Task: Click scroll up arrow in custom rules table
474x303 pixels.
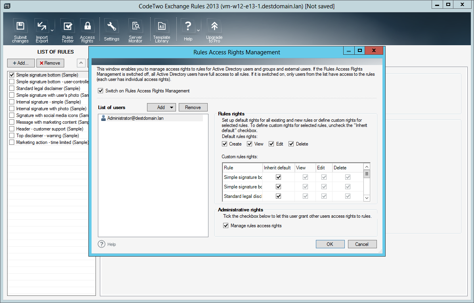Action: [367, 167]
